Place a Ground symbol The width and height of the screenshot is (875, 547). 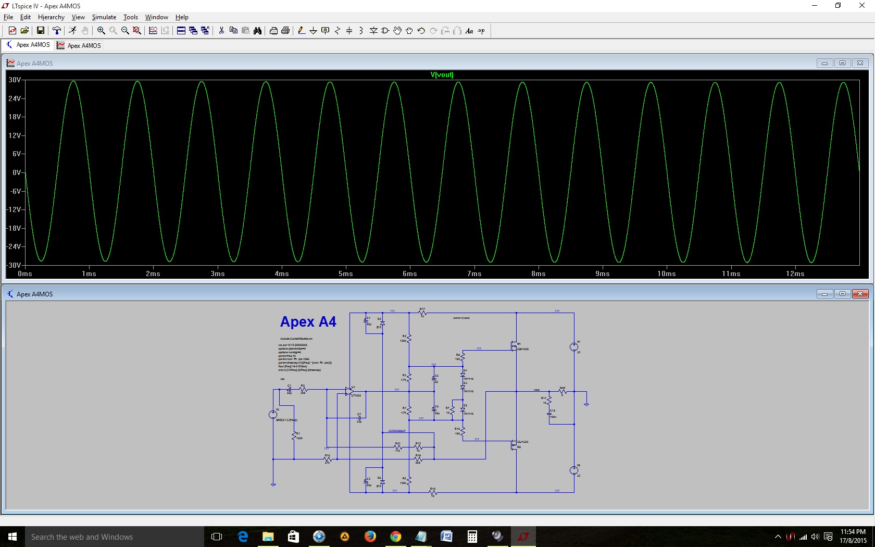point(313,31)
